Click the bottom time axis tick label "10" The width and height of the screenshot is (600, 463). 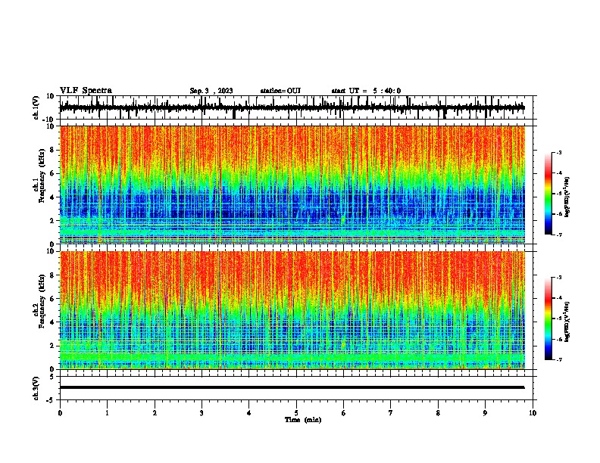(x=533, y=413)
